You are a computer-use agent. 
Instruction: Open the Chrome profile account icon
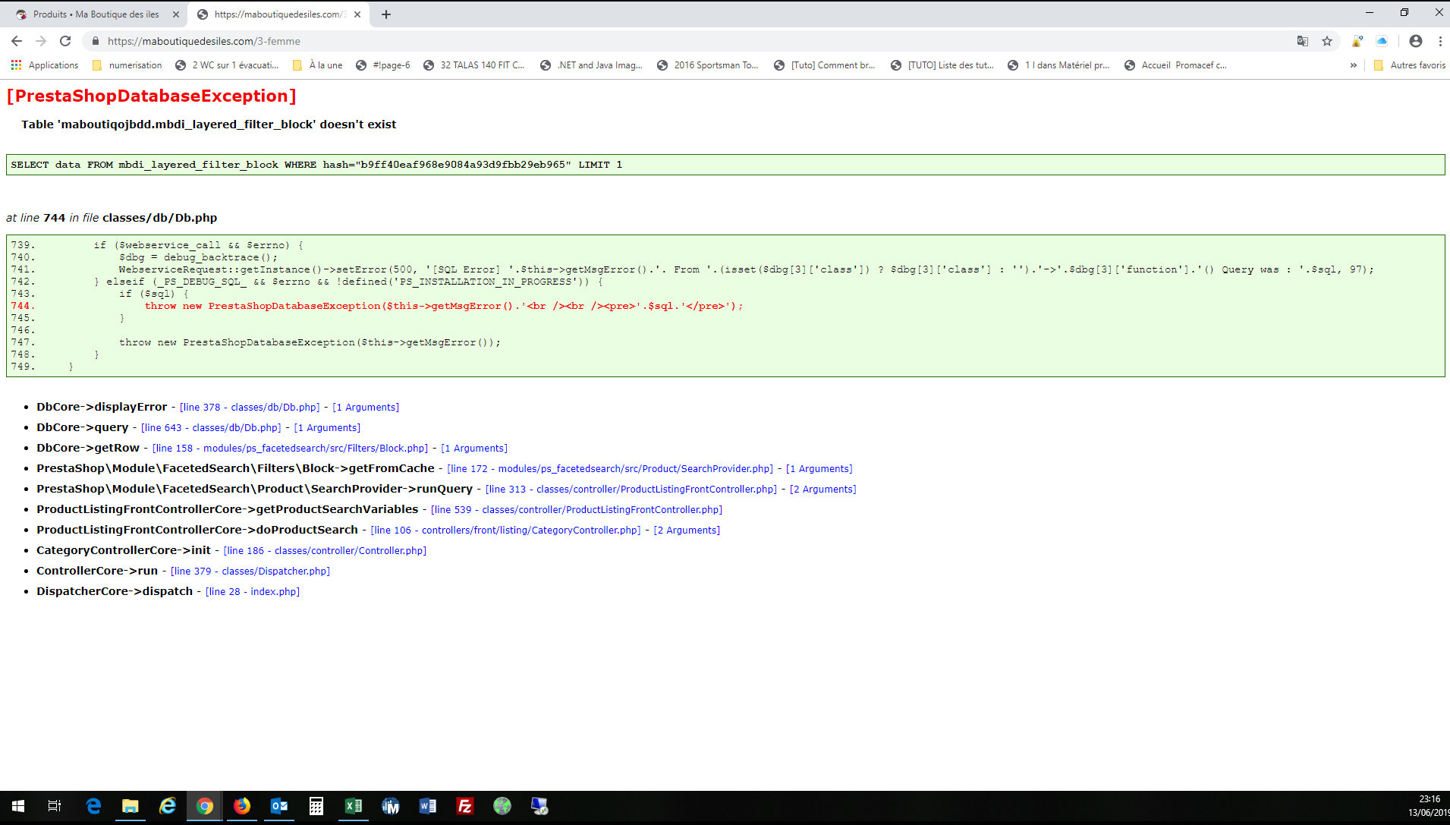tap(1416, 41)
